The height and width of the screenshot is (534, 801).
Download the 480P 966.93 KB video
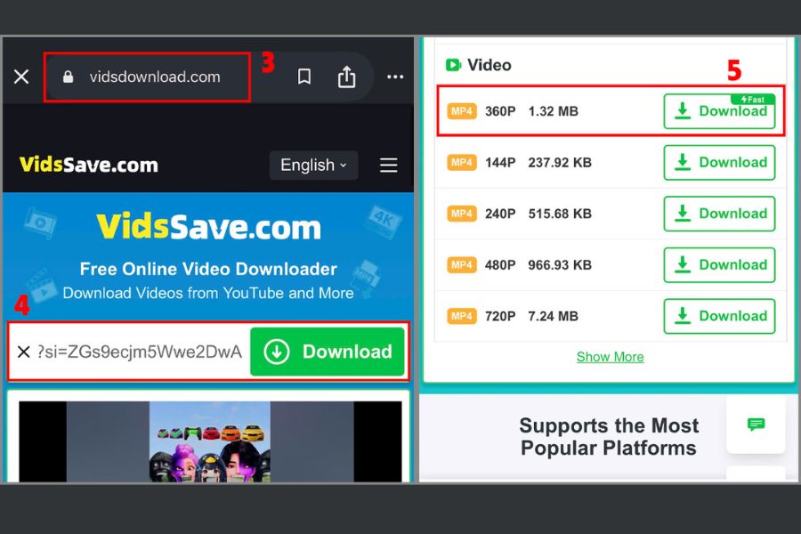719,264
